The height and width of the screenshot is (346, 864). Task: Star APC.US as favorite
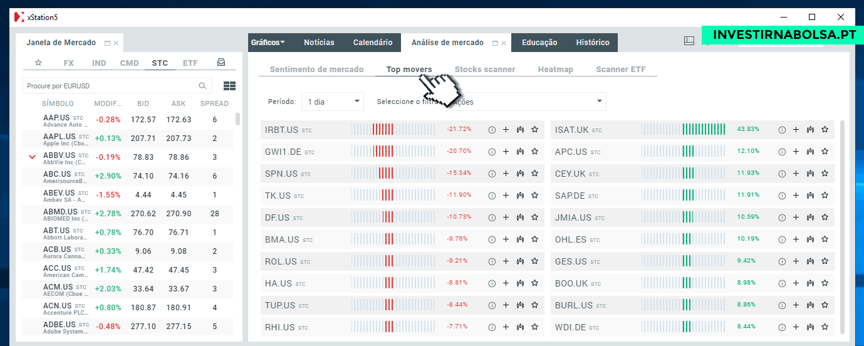coord(825,152)
